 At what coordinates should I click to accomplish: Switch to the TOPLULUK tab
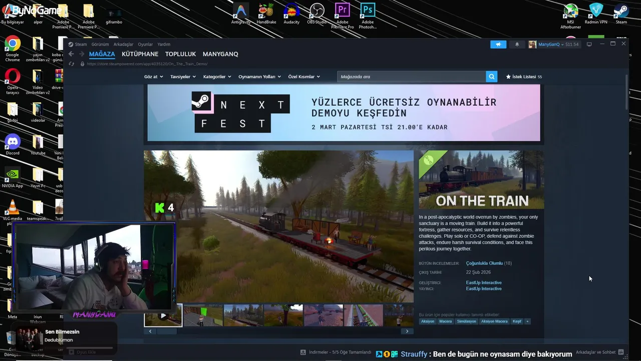click(x=181, y=54)
